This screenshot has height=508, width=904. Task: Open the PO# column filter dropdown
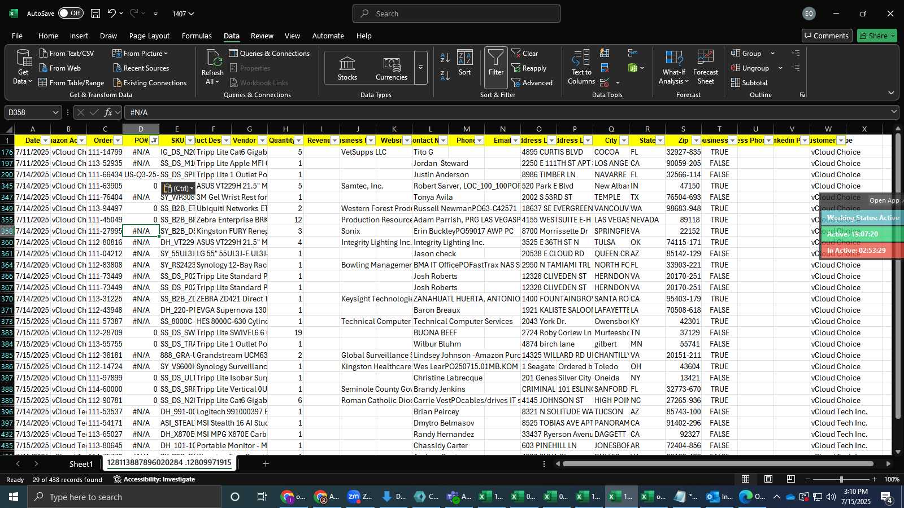(x=154, y=141)
